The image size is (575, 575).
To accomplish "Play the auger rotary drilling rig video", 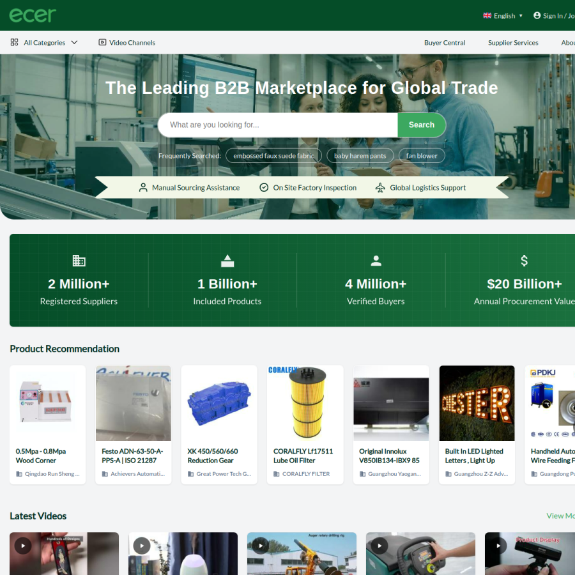I will pos(261,546).
